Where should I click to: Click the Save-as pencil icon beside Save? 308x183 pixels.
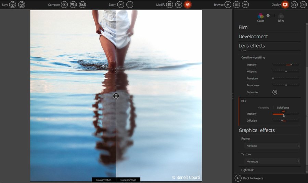(22, 4)
